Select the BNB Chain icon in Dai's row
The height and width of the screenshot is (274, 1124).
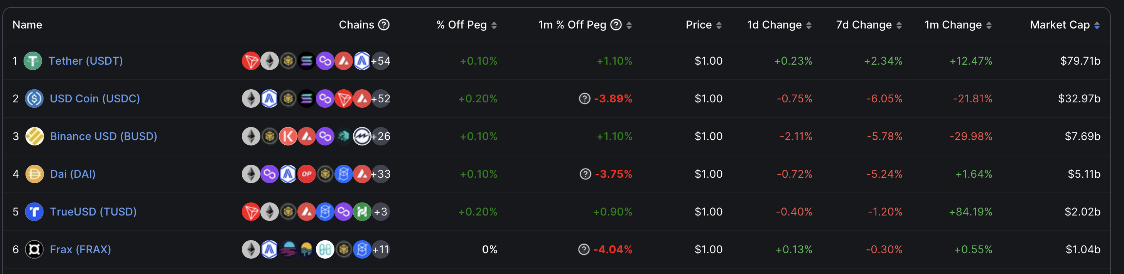coord(326,174)
